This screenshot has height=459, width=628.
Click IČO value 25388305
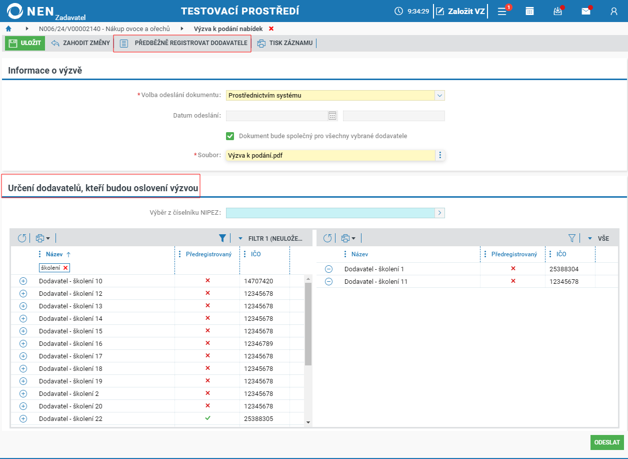(x=258, y=418)
